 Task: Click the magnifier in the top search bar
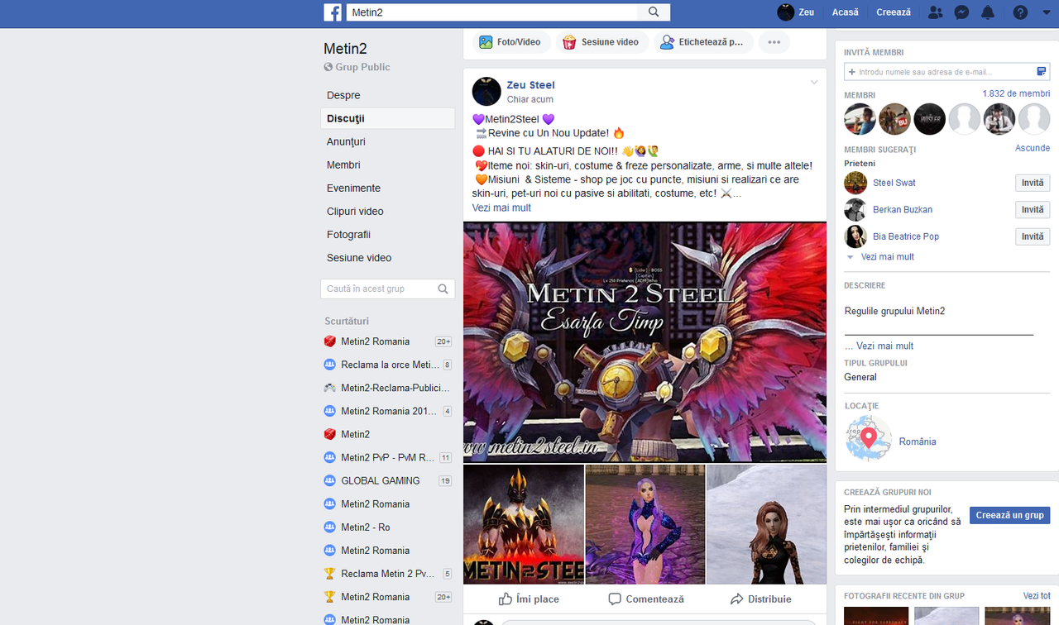pos(653,12)
